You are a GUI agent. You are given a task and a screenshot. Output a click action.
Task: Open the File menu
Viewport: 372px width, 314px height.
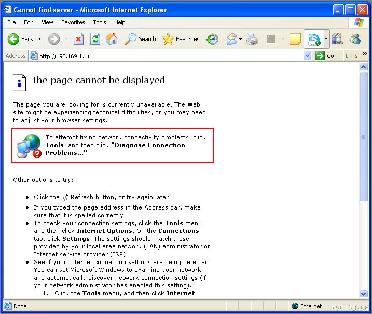(11, 22)
